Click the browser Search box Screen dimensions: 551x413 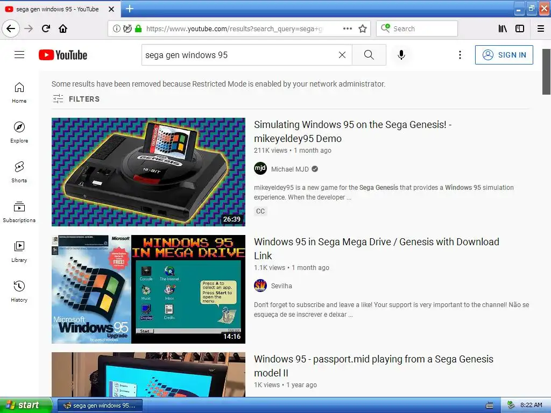(417, 29)
